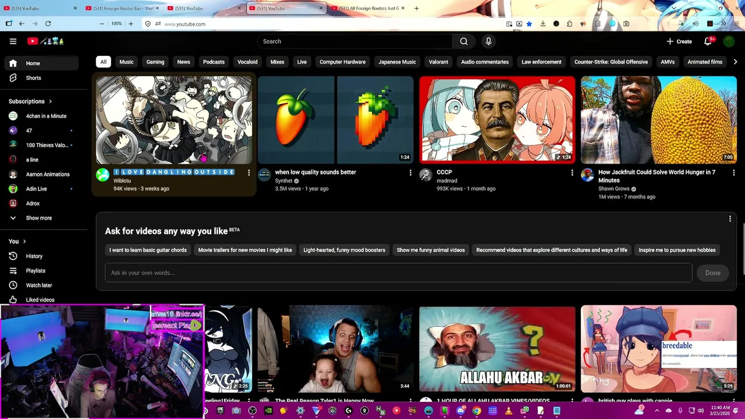
Task: Click the YouTube search field
Action: coord(355,41)
